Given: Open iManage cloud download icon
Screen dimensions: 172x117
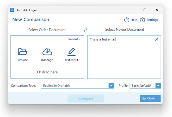Looking at the screenshot, I should pyautogui.click(x=47, y=52).
